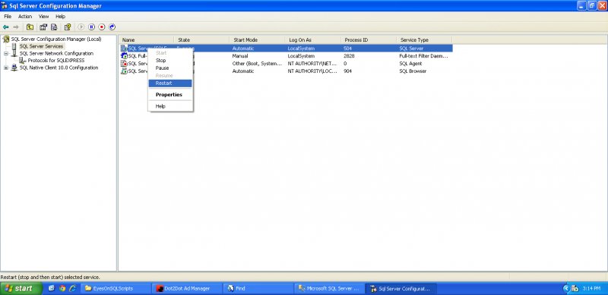Click the system tray icon beside the clock

coord(575,288)
